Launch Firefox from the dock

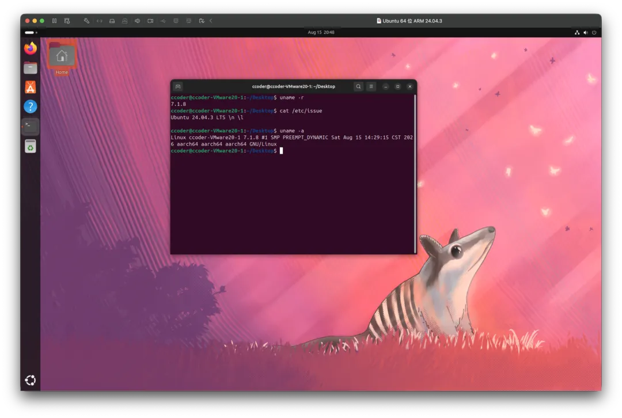[x=31, y=48]
